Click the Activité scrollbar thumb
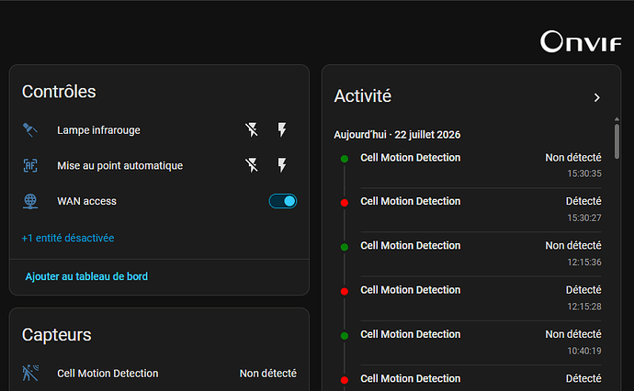634x391 pixels. pos(617,141)
